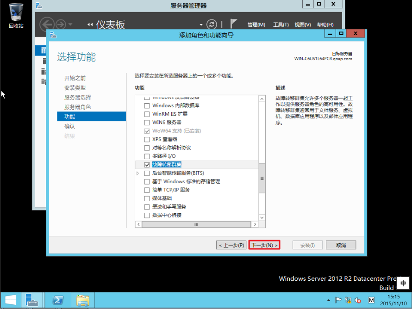Show hidden tray icons arrow

point(329,300)
